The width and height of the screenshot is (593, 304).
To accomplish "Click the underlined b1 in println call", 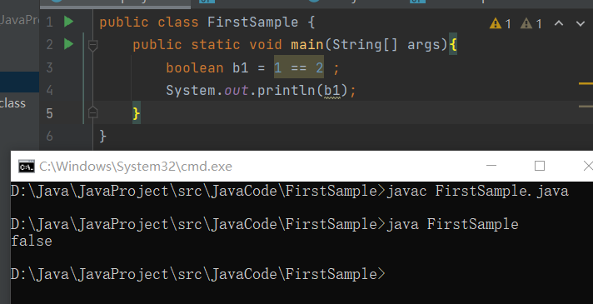I will [x=332, y=91].
